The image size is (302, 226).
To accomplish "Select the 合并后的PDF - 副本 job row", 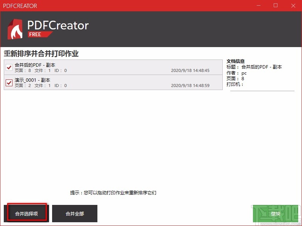I will click(x=113, y=67).
